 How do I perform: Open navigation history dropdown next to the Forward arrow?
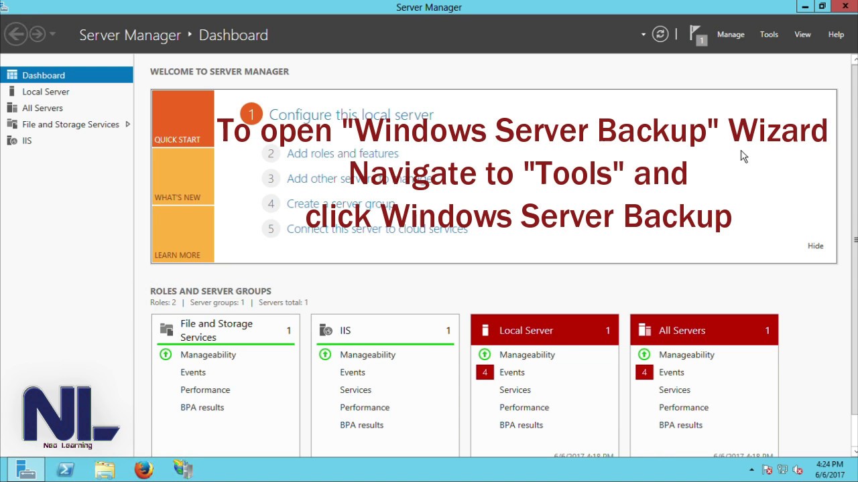point(53,34)
